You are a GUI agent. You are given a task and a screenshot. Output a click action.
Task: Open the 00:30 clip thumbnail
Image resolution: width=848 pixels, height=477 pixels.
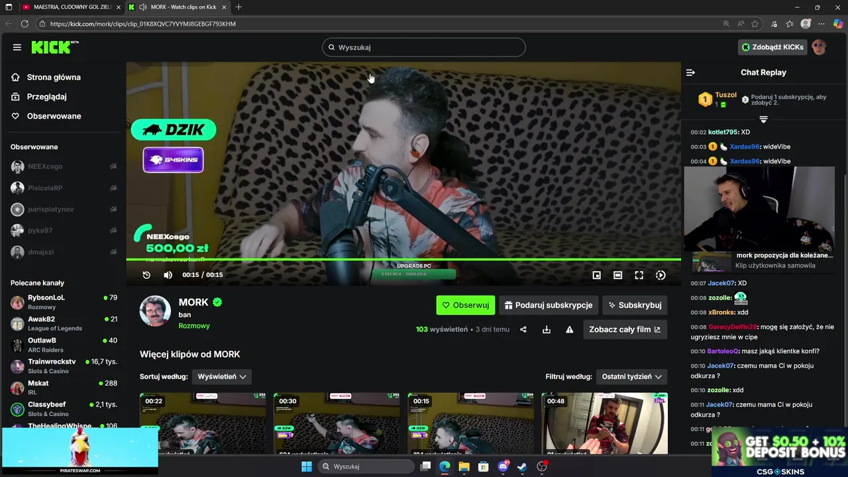pyautogui.click(x=337, y=423)
